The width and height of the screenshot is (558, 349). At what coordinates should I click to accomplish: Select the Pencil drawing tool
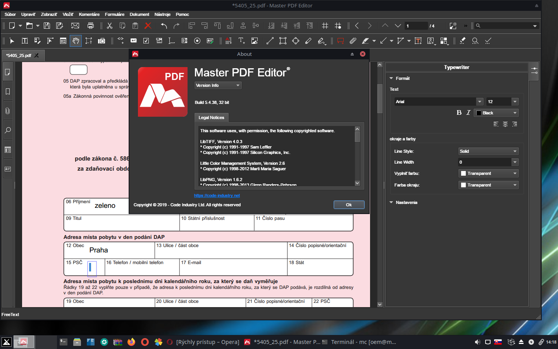(308, 41)
